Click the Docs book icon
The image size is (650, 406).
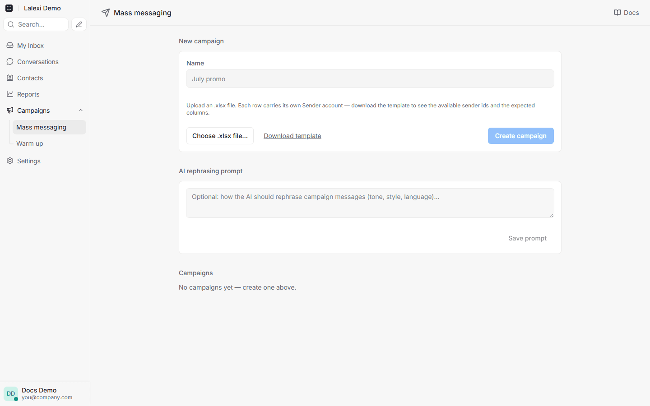pyautogui.click(x=617, y=13)
